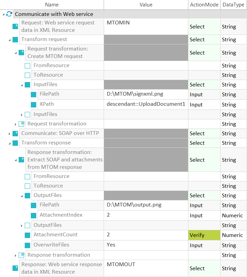The height and width of the screenshot is (277, 247).
Task: Expand the Communicate: SOAP over HTTP node
Action: 9,134
